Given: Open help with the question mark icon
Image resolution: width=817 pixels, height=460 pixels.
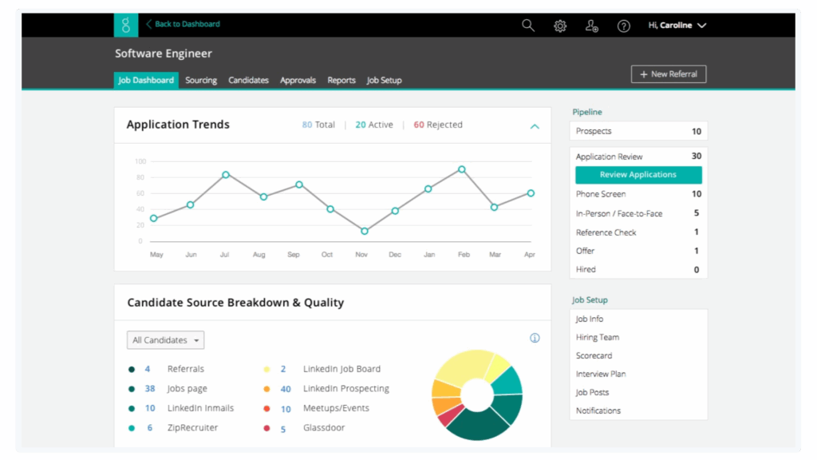Looking at the screenshot, I should 624,26.
